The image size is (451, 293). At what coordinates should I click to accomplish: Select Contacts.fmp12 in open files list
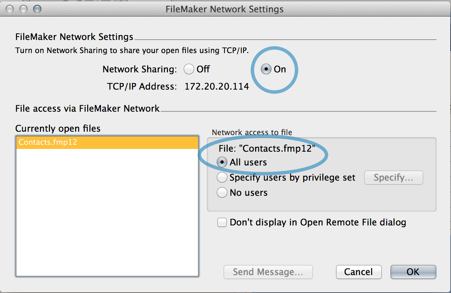(107, 143)
